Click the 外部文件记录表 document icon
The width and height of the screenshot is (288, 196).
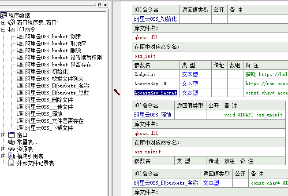click(11, 163)
